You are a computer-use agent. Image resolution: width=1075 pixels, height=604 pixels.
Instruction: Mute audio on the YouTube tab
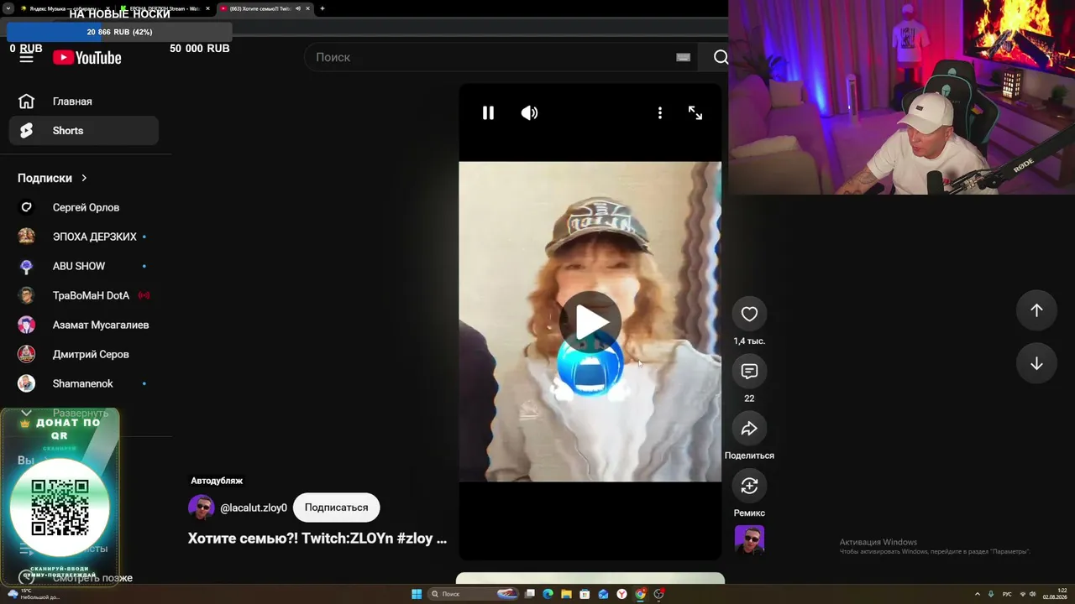tap(298, 8)
